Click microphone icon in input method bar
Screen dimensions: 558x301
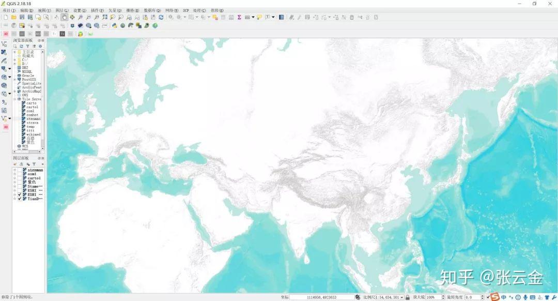pyautogui.click(x=525, y=297)
